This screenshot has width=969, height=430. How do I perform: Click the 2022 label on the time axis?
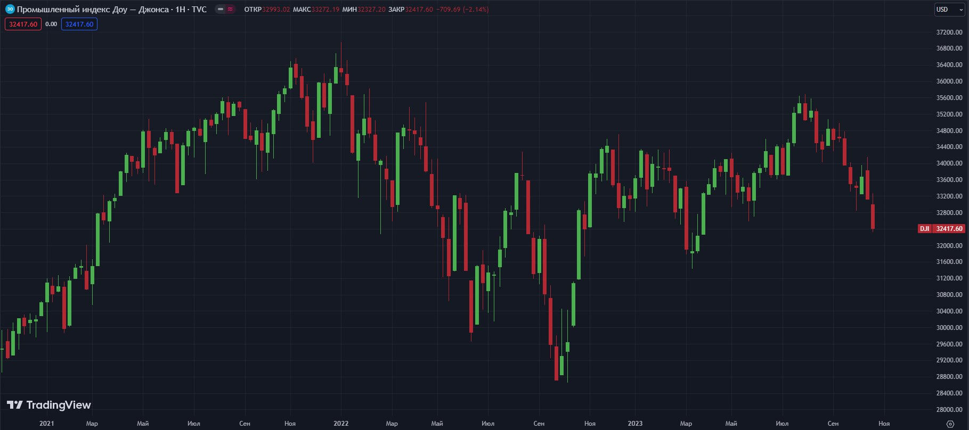pos(341,424)
